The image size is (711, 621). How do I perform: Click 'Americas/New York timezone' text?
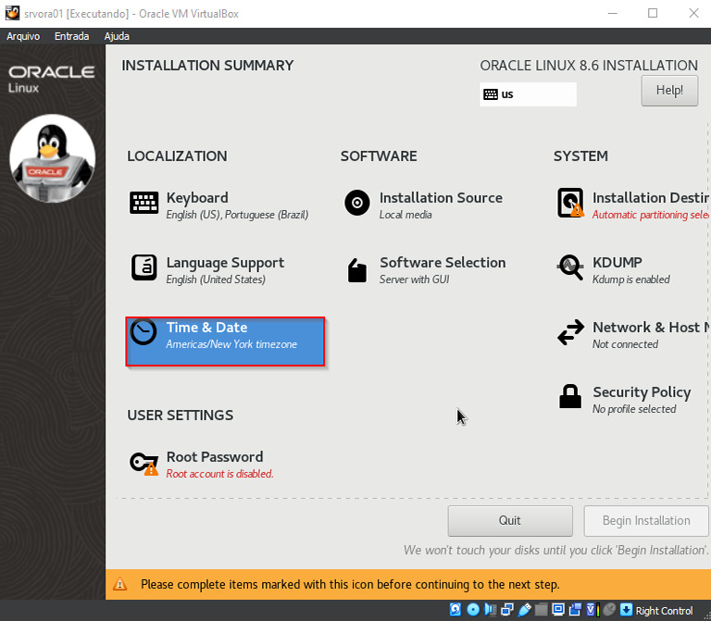pyautogui.click(x=231, y=344)
